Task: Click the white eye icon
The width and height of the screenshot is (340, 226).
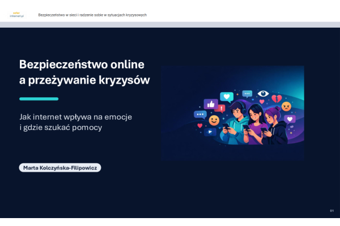Action: pos(262,93)
